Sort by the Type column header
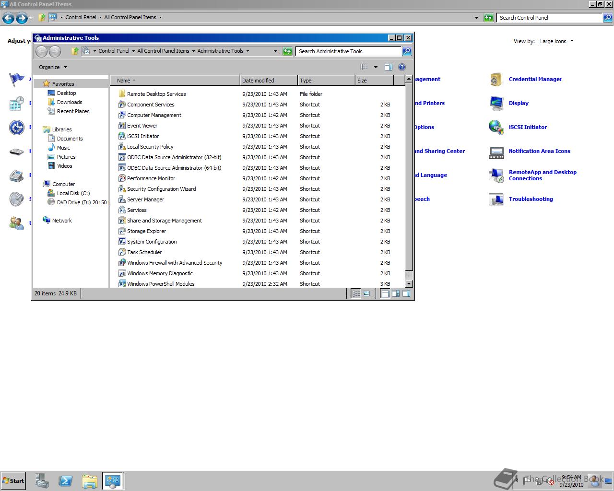Screen dimensions: 614x491 point(326,81)
